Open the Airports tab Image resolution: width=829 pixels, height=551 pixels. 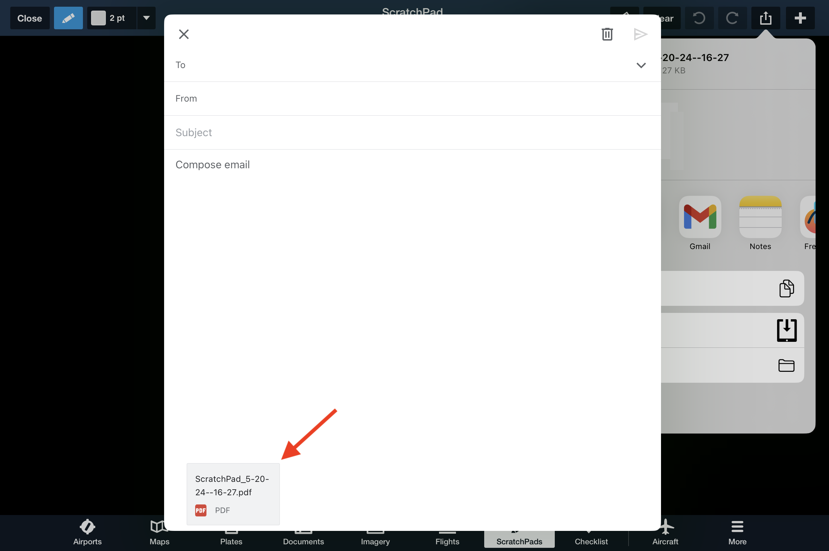point(87,533)
